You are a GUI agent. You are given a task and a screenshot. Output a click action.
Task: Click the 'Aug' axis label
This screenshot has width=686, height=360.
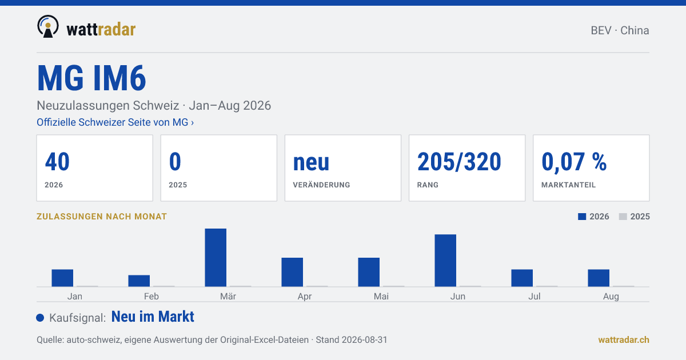click(611, 297)
